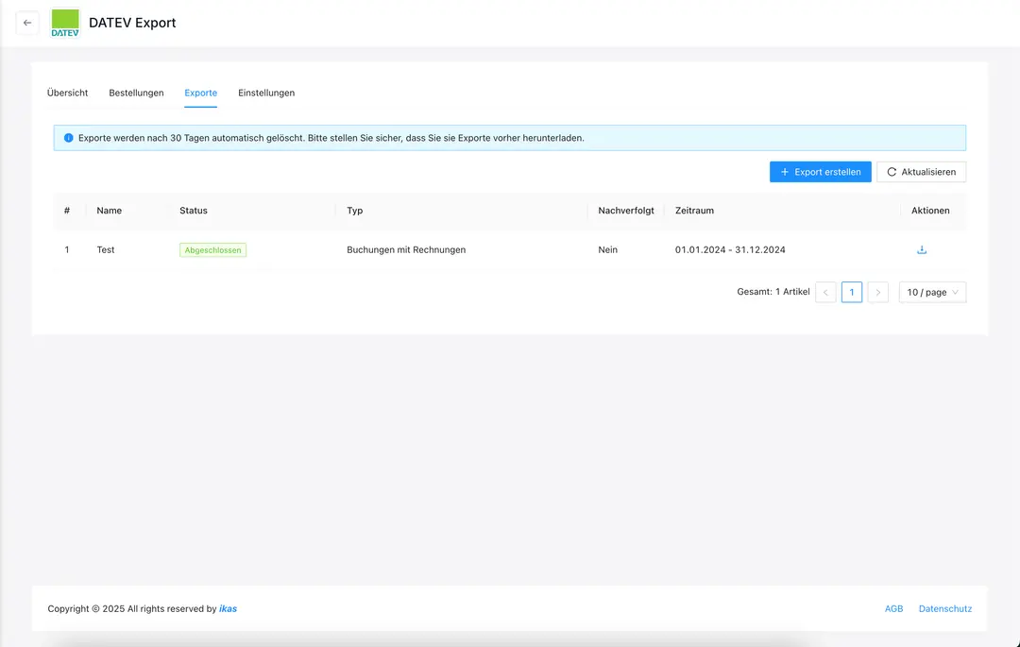Screen dimensions: 1020x647
Task: Click the blue info icon in the banner
Action: (x=68, y=138)
